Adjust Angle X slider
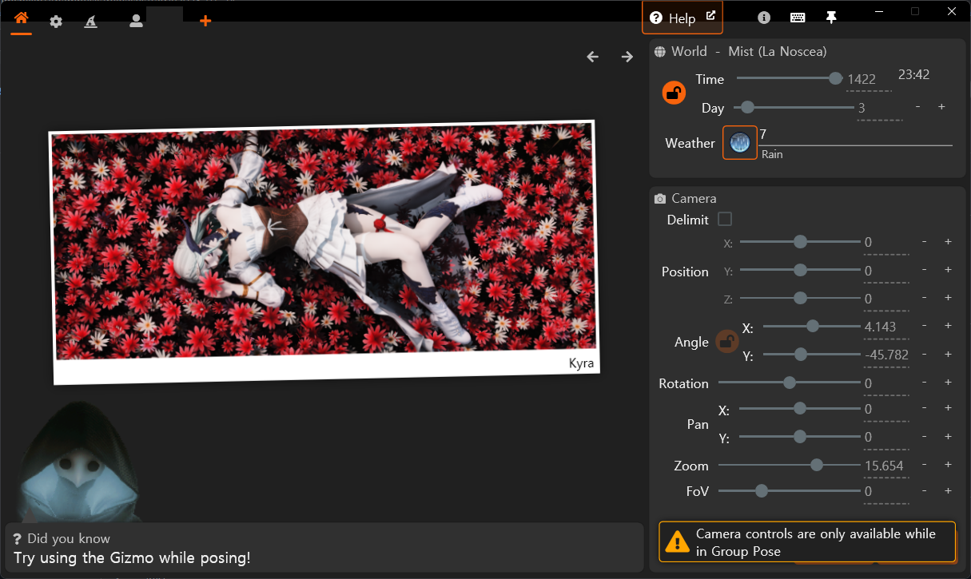971x579 pixels. point(812,326)
